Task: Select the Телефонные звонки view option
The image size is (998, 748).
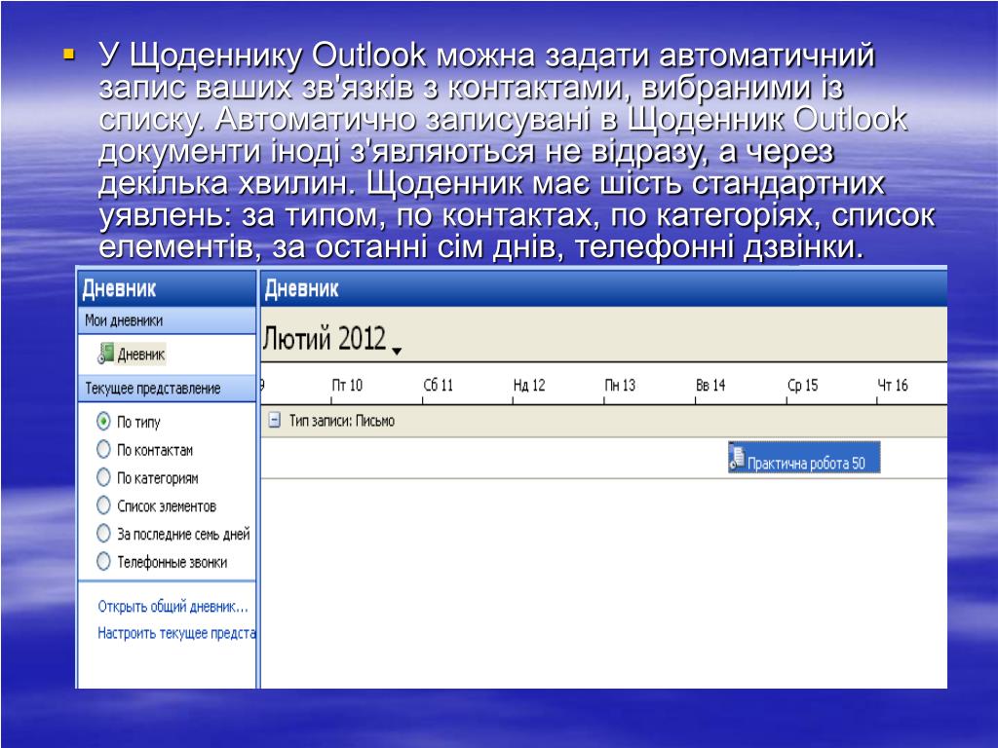Action: [x=103, y=562]
